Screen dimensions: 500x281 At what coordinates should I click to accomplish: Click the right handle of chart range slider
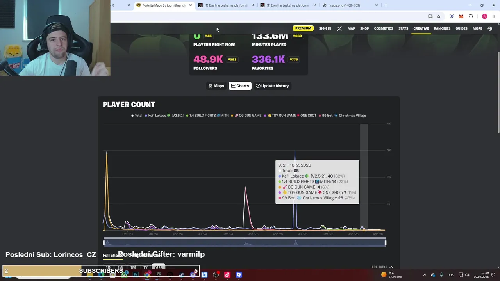pyautogui.click(x=386, y=243)
